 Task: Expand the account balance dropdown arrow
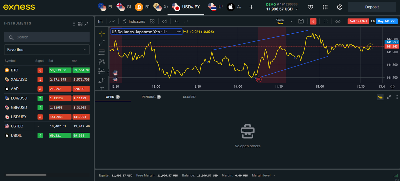297,9
